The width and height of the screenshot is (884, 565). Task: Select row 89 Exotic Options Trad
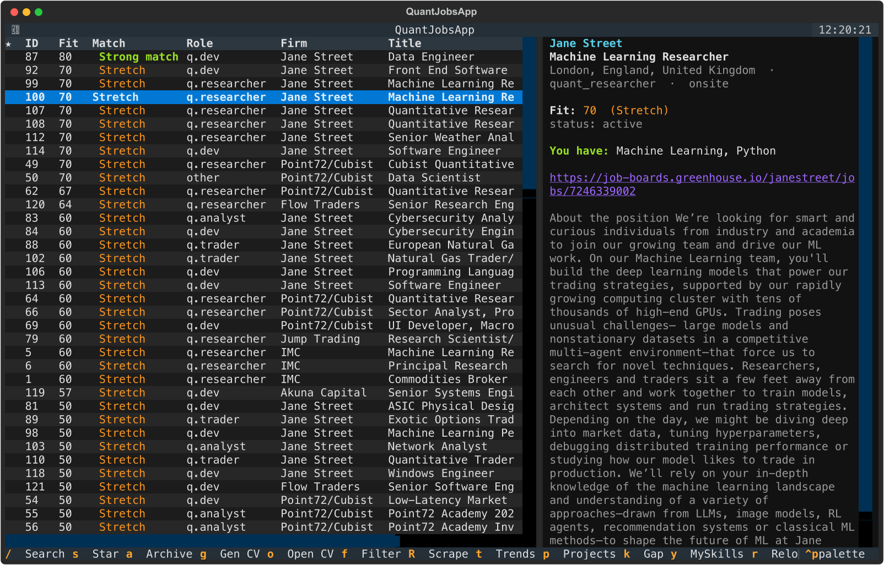coord(263,420)
